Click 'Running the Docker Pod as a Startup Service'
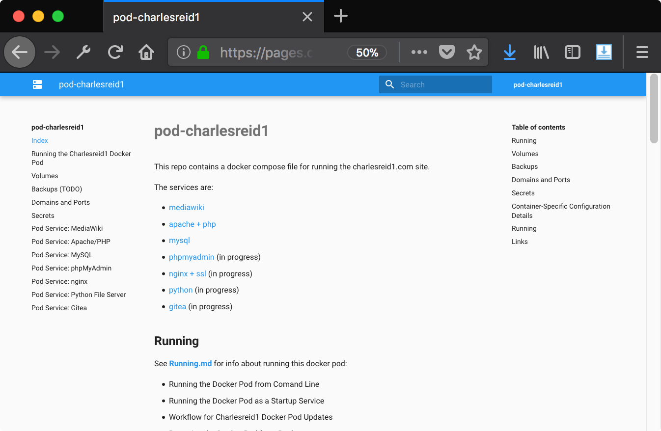 click(x=247, y=401)
